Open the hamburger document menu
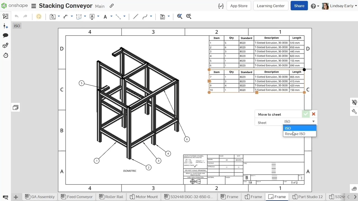This screenshot has width=358, height=201. (34, 6)
